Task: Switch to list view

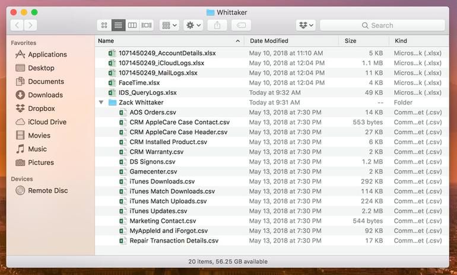Action: point(118,25)
